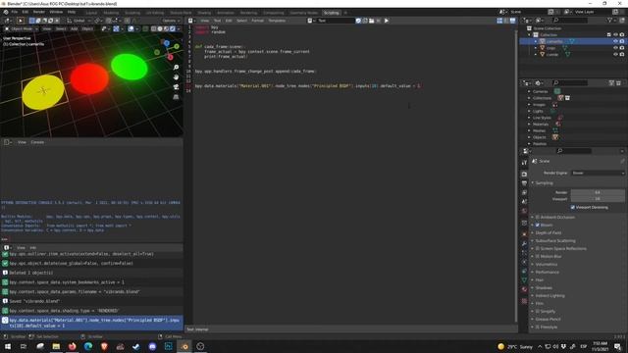Open the Object Mode dropdown
Viewport: 628px width, 353px height.
click(22, 28)
